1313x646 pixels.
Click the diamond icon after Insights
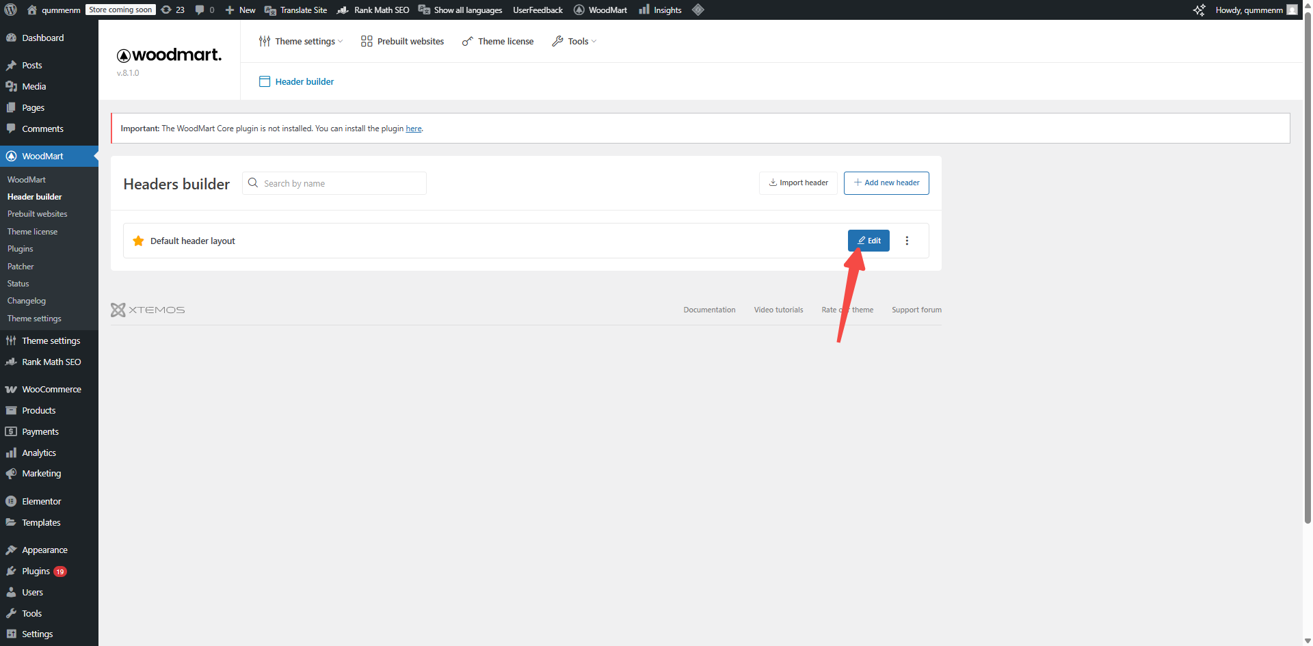(698, 10)
